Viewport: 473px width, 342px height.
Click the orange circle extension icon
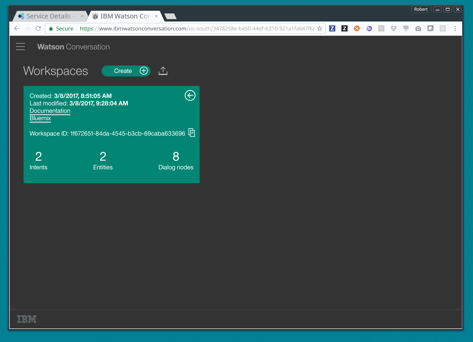pos(357,28)
